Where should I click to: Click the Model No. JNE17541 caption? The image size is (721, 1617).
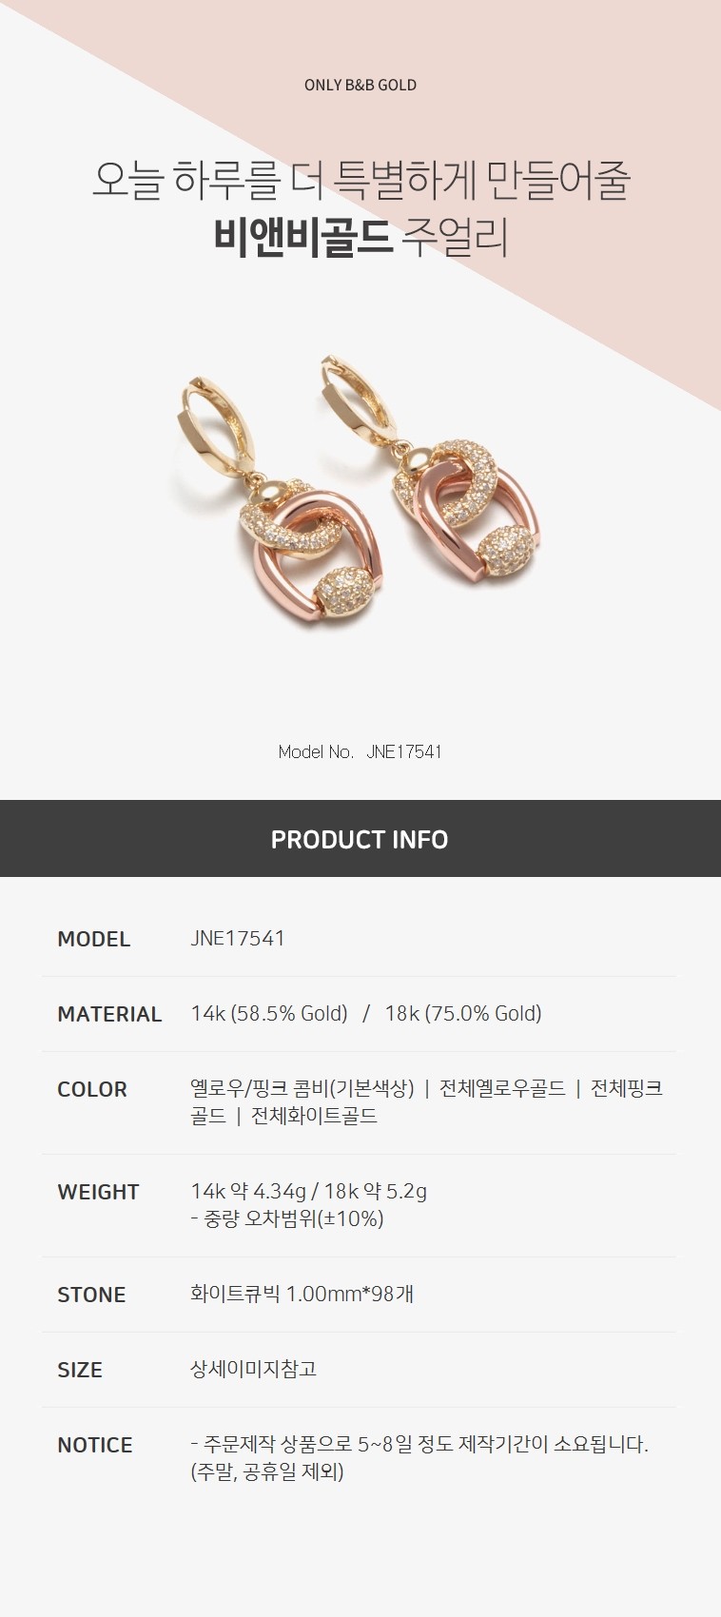point(360,751)
